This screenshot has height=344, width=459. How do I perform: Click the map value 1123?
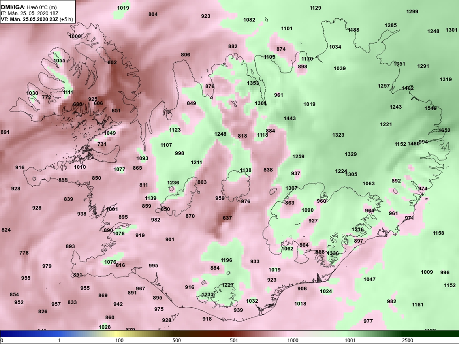tap(175, 130)
